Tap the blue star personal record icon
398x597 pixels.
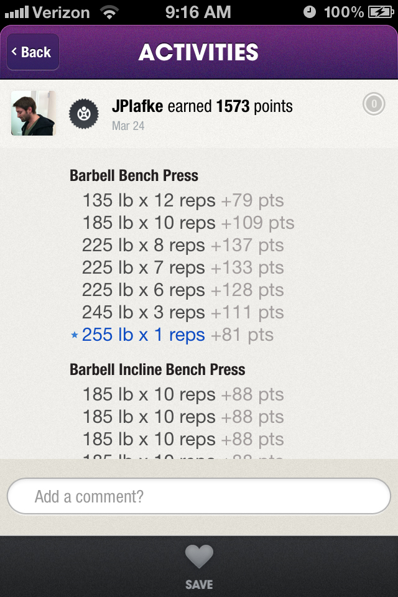point(75,335)
